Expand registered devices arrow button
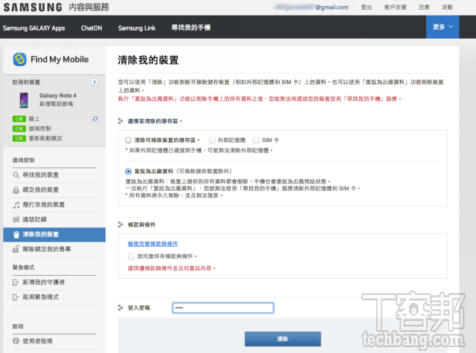 pyautogui.click(x=94, y=82)
